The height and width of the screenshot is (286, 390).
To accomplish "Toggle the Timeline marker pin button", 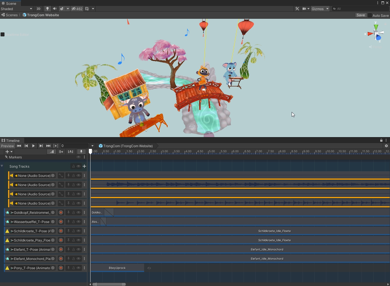I will click(81, 152).
